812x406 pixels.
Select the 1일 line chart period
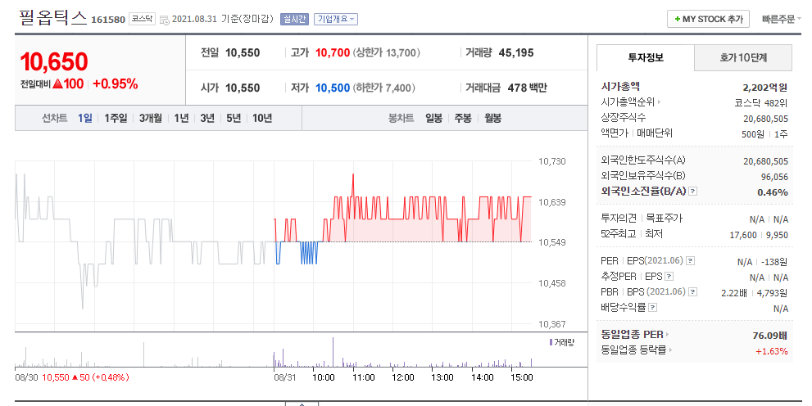[85, 119]
